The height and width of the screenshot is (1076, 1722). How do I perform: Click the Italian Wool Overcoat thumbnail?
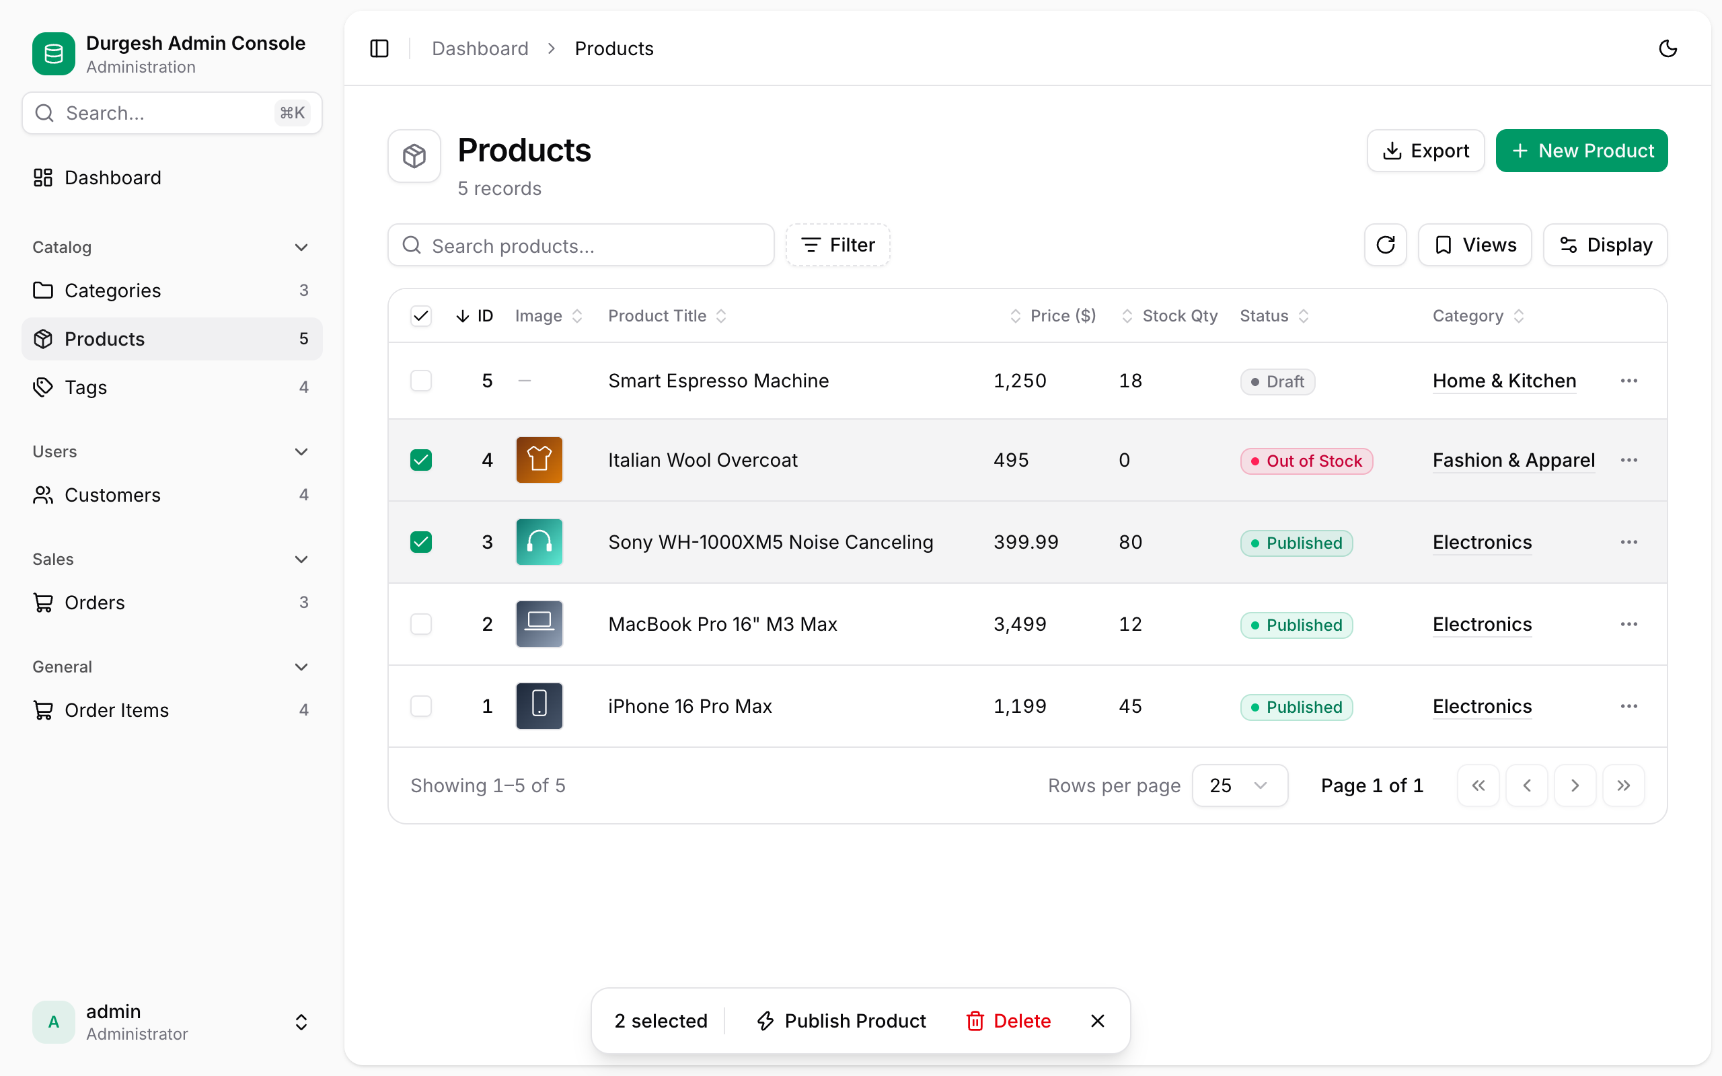[x=539, y=460]
